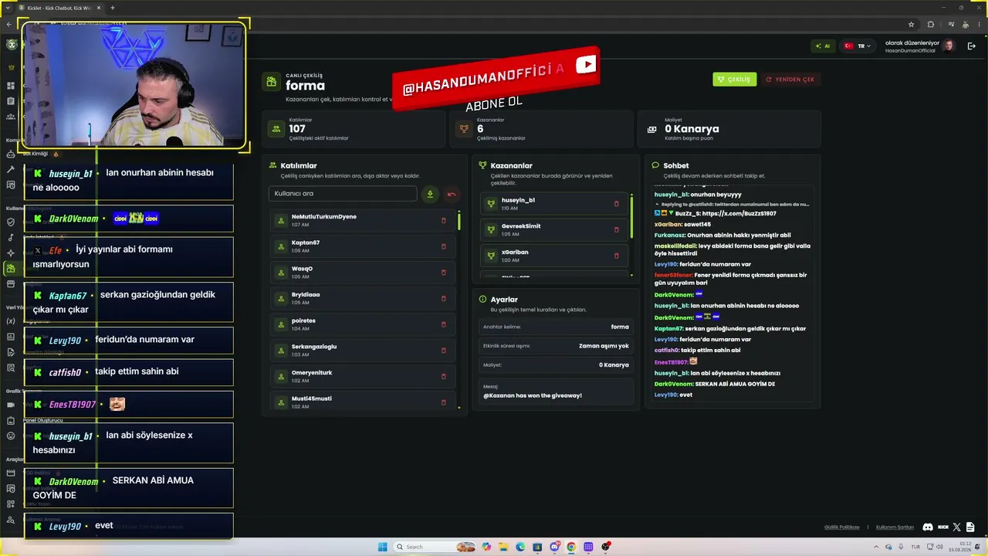988x556 pixels.
Task: Open Microsoft Edge from the taskbar
Action: (x=520, y=547)
